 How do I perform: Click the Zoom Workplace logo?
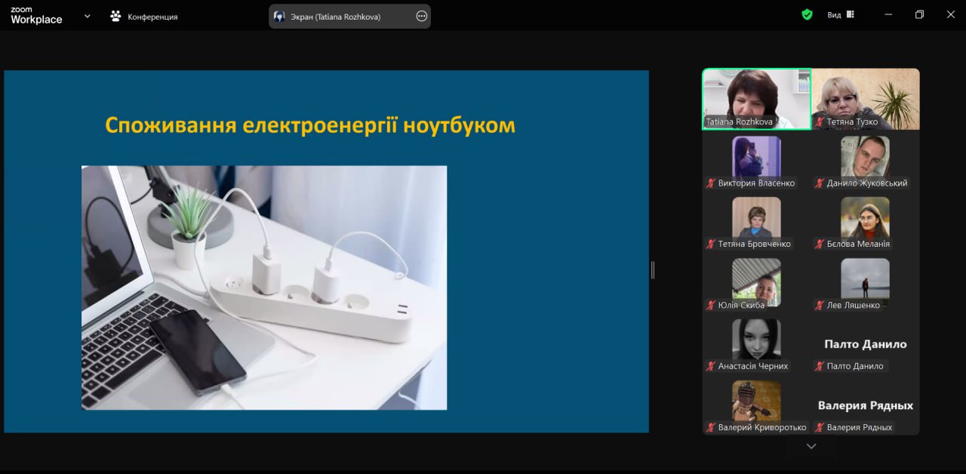(36, 16)
